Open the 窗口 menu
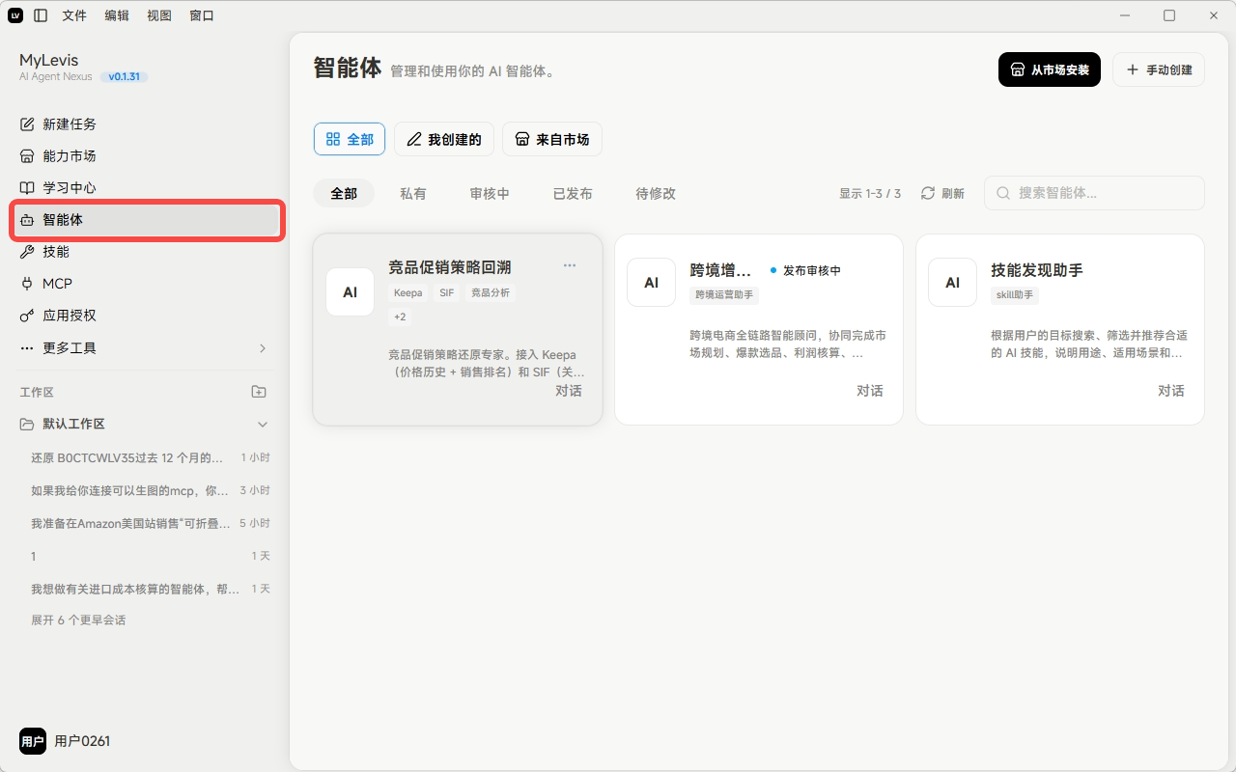This screenshot has width=1236, height=772. 202,15
